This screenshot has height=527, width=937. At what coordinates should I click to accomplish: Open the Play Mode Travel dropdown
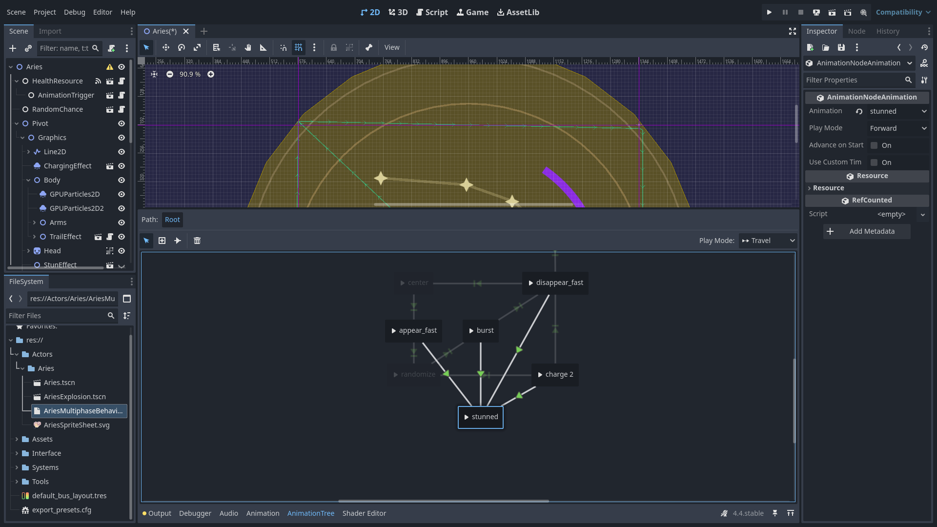pyautogui.click(x=768, y=241)
